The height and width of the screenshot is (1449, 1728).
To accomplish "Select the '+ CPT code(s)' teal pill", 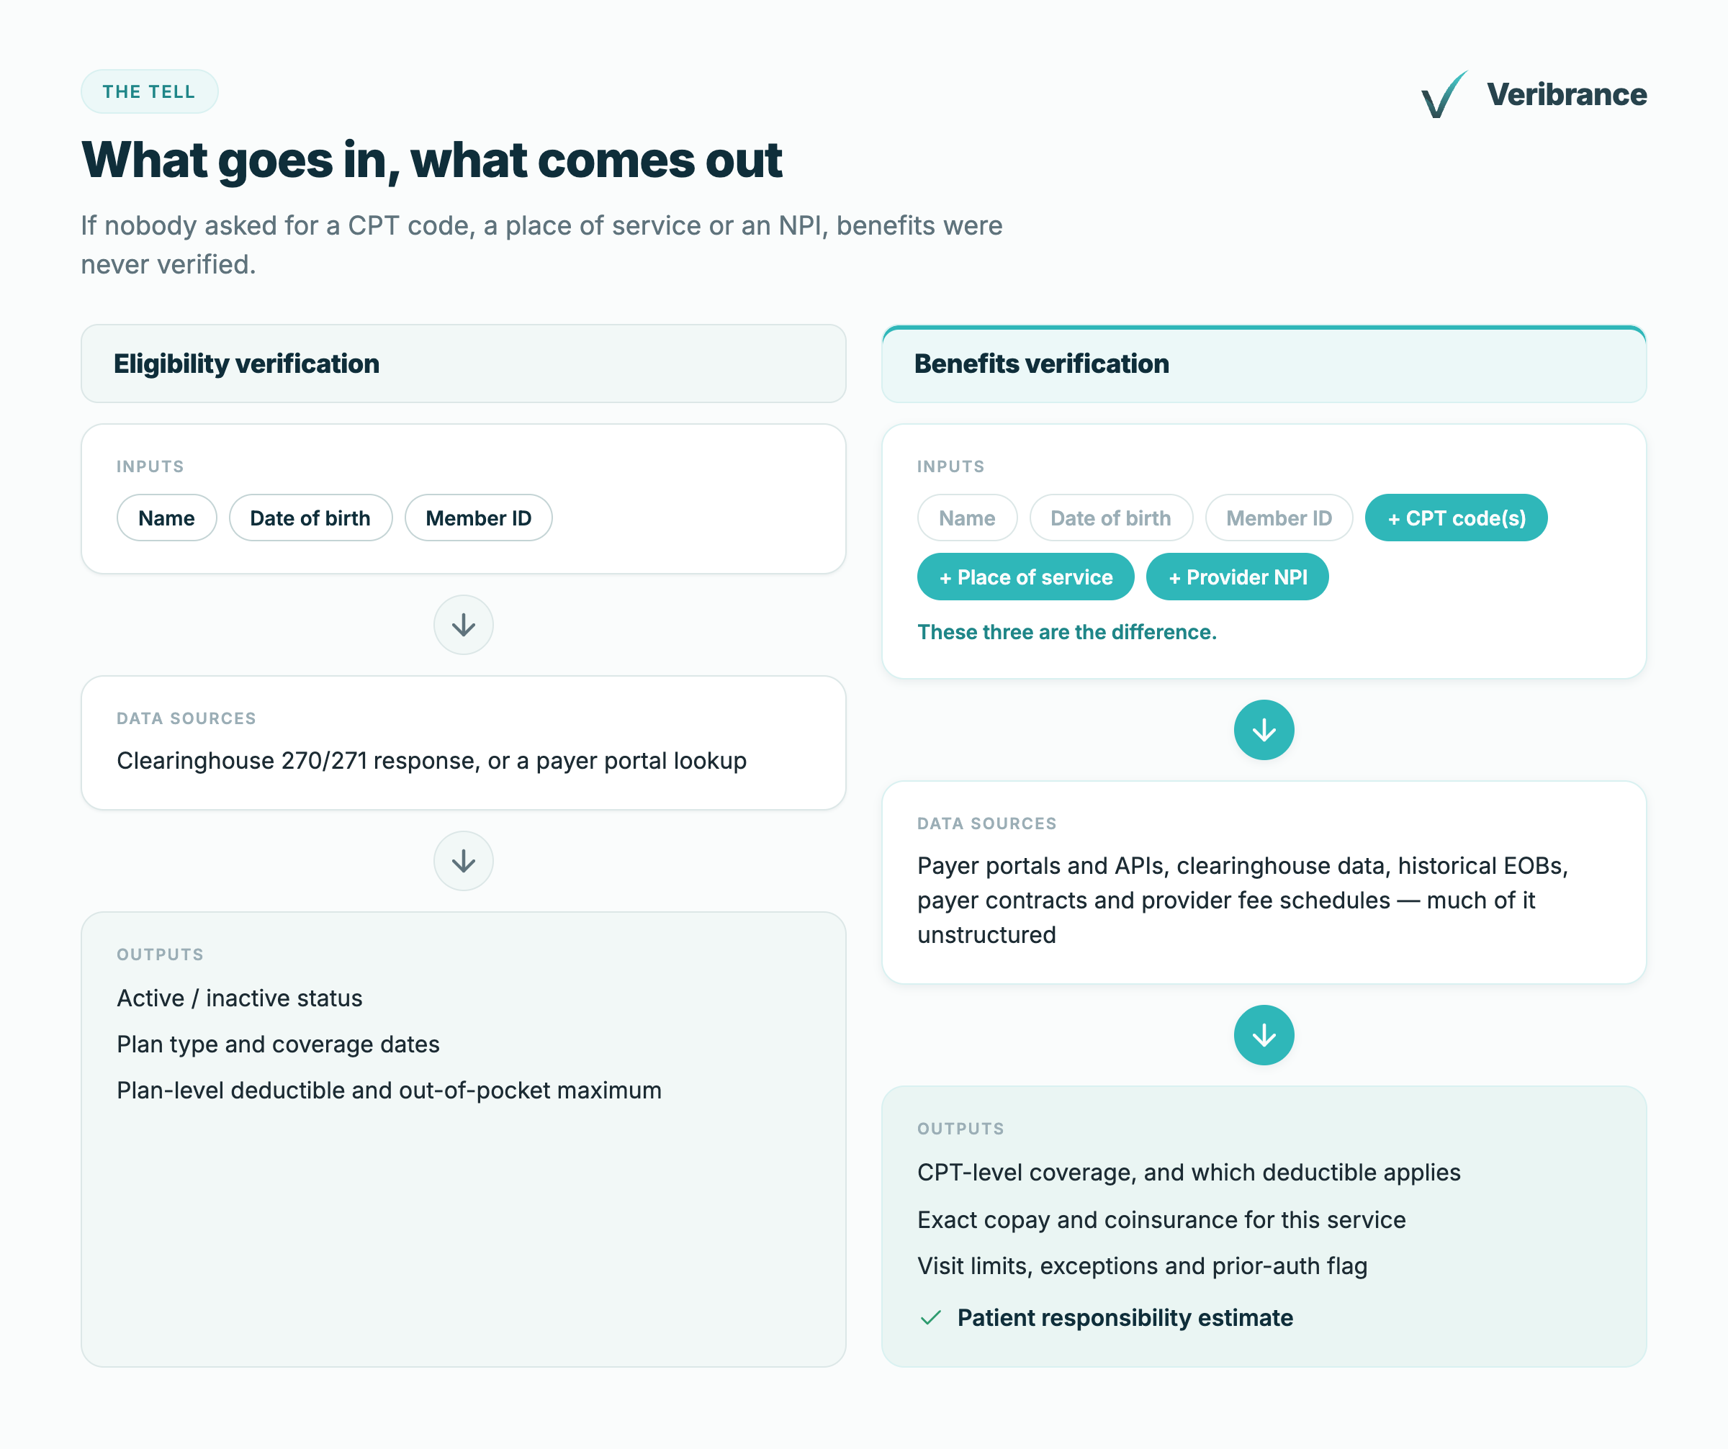I will 1456,518.
